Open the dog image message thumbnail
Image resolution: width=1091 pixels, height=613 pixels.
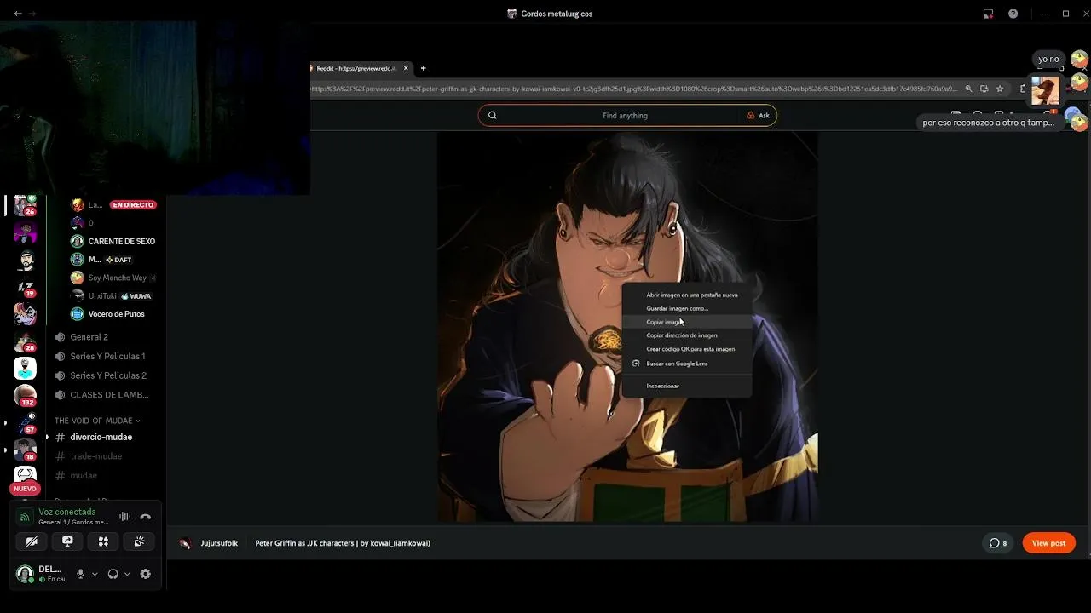coord(1045,89)
